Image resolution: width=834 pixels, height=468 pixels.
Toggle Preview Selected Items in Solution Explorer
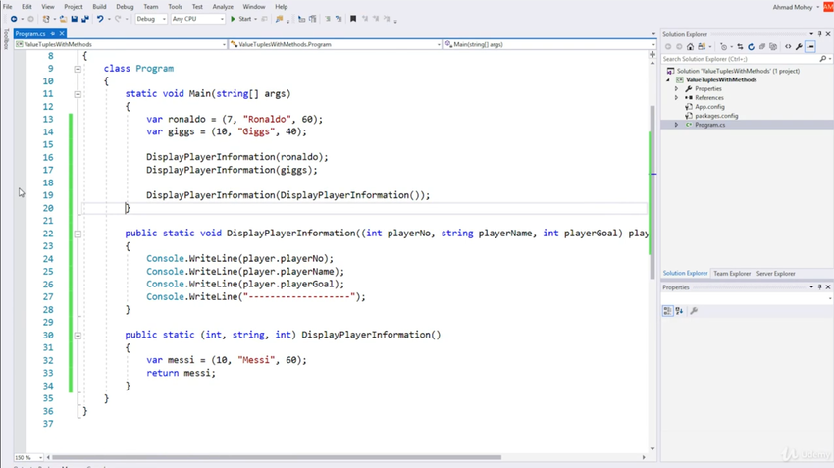point(810,47)
